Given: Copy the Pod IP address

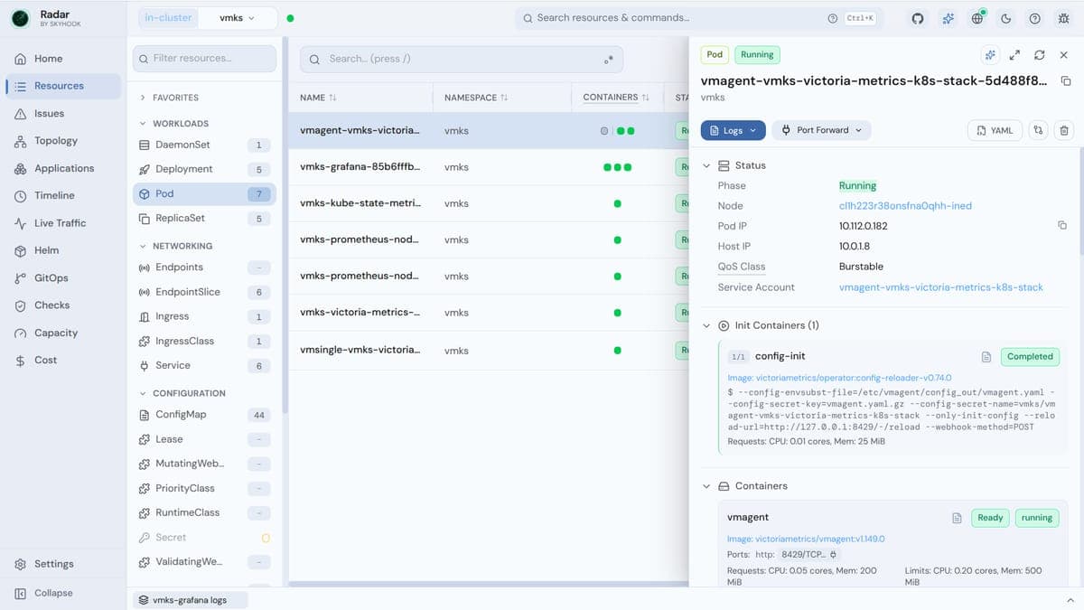Looking at the screenshot, I should 1062,225.
